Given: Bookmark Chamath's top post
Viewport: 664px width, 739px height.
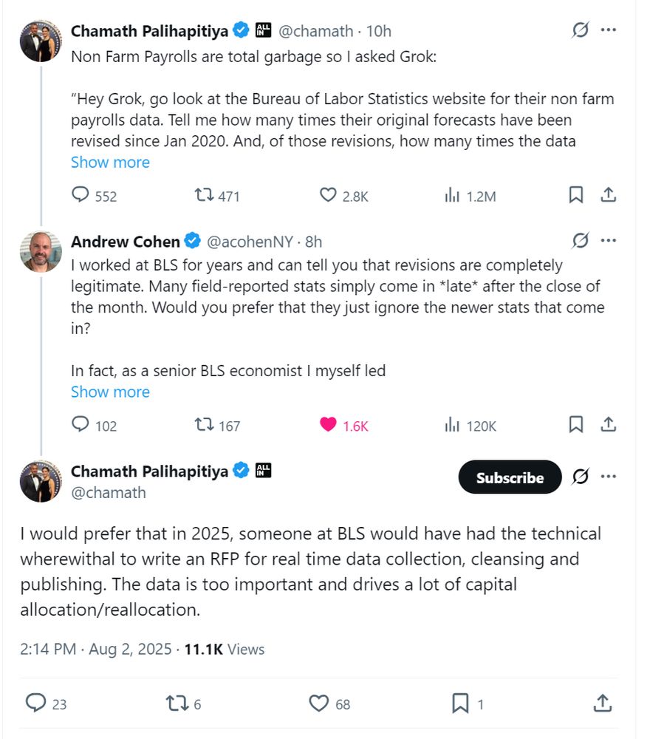Looking at the screenshot, I should tap(576, 194).
